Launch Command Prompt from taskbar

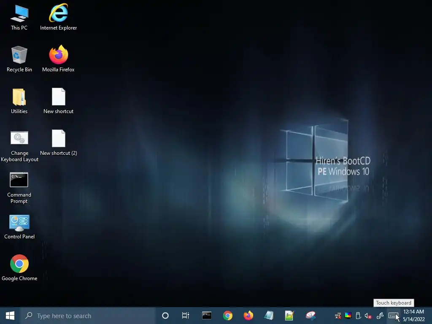(x=207, y=316)
